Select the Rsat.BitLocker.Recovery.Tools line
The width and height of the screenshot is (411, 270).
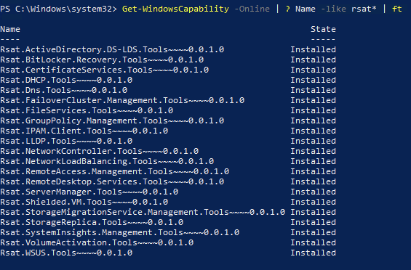(102, 60)
